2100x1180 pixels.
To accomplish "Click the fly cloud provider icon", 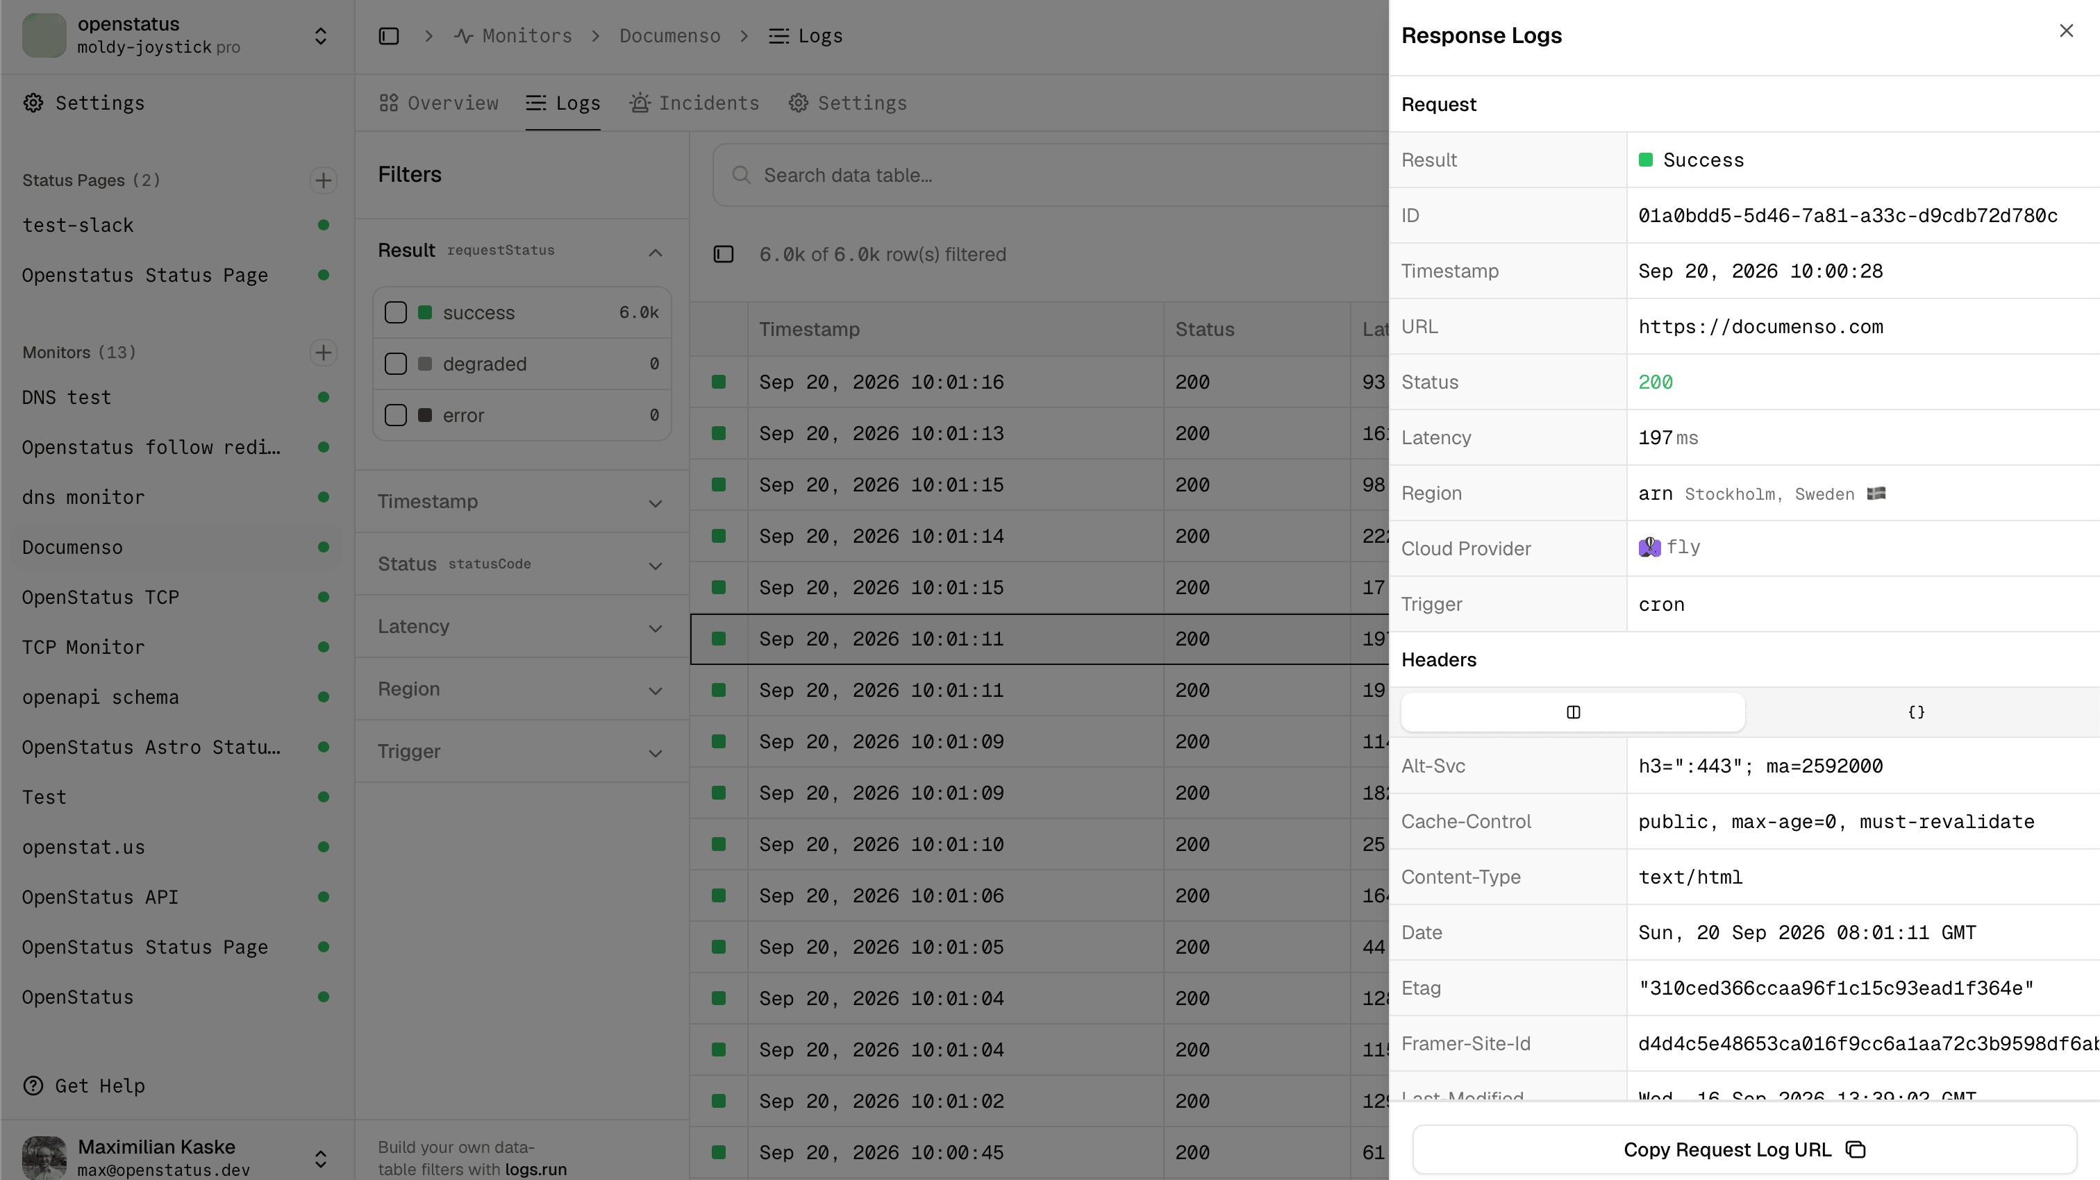I will (1649, 547).
